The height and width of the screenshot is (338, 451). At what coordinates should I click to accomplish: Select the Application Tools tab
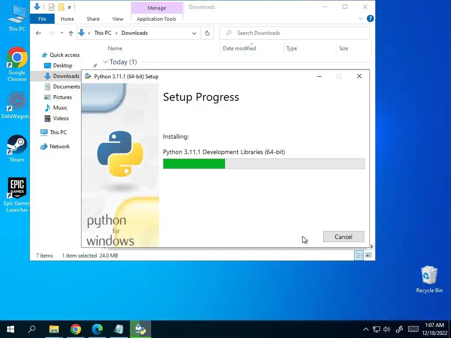(156, 19)
